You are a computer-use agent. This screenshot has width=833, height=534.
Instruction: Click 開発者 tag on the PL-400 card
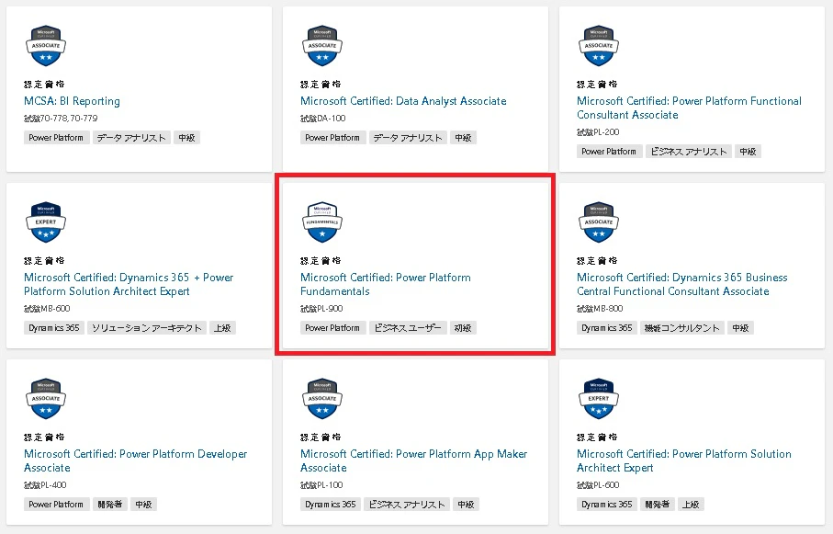click(x=109, y=505)
